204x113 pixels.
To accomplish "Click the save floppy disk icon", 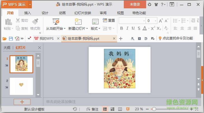I will coord(11,39).
